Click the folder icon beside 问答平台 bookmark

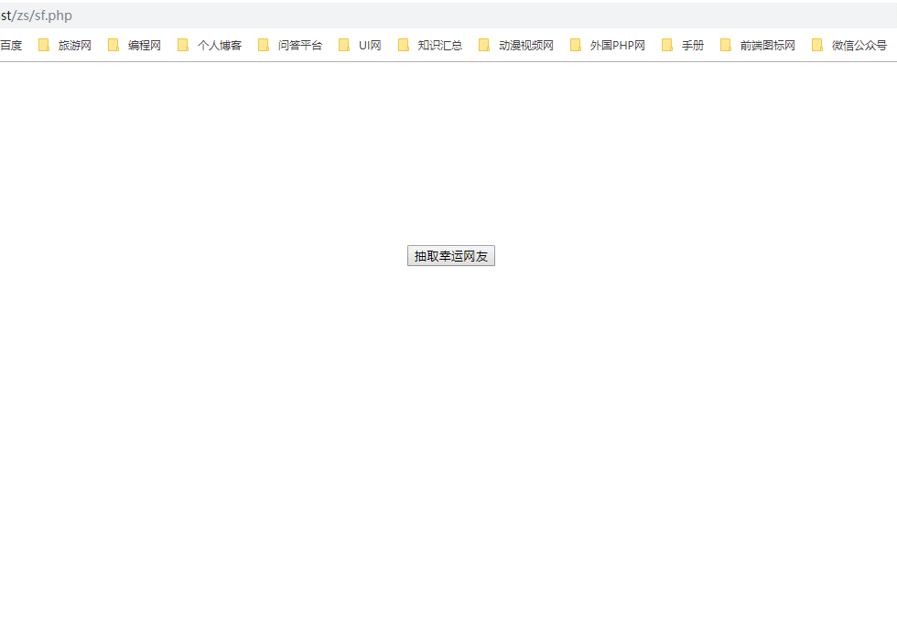click(263, 44)
